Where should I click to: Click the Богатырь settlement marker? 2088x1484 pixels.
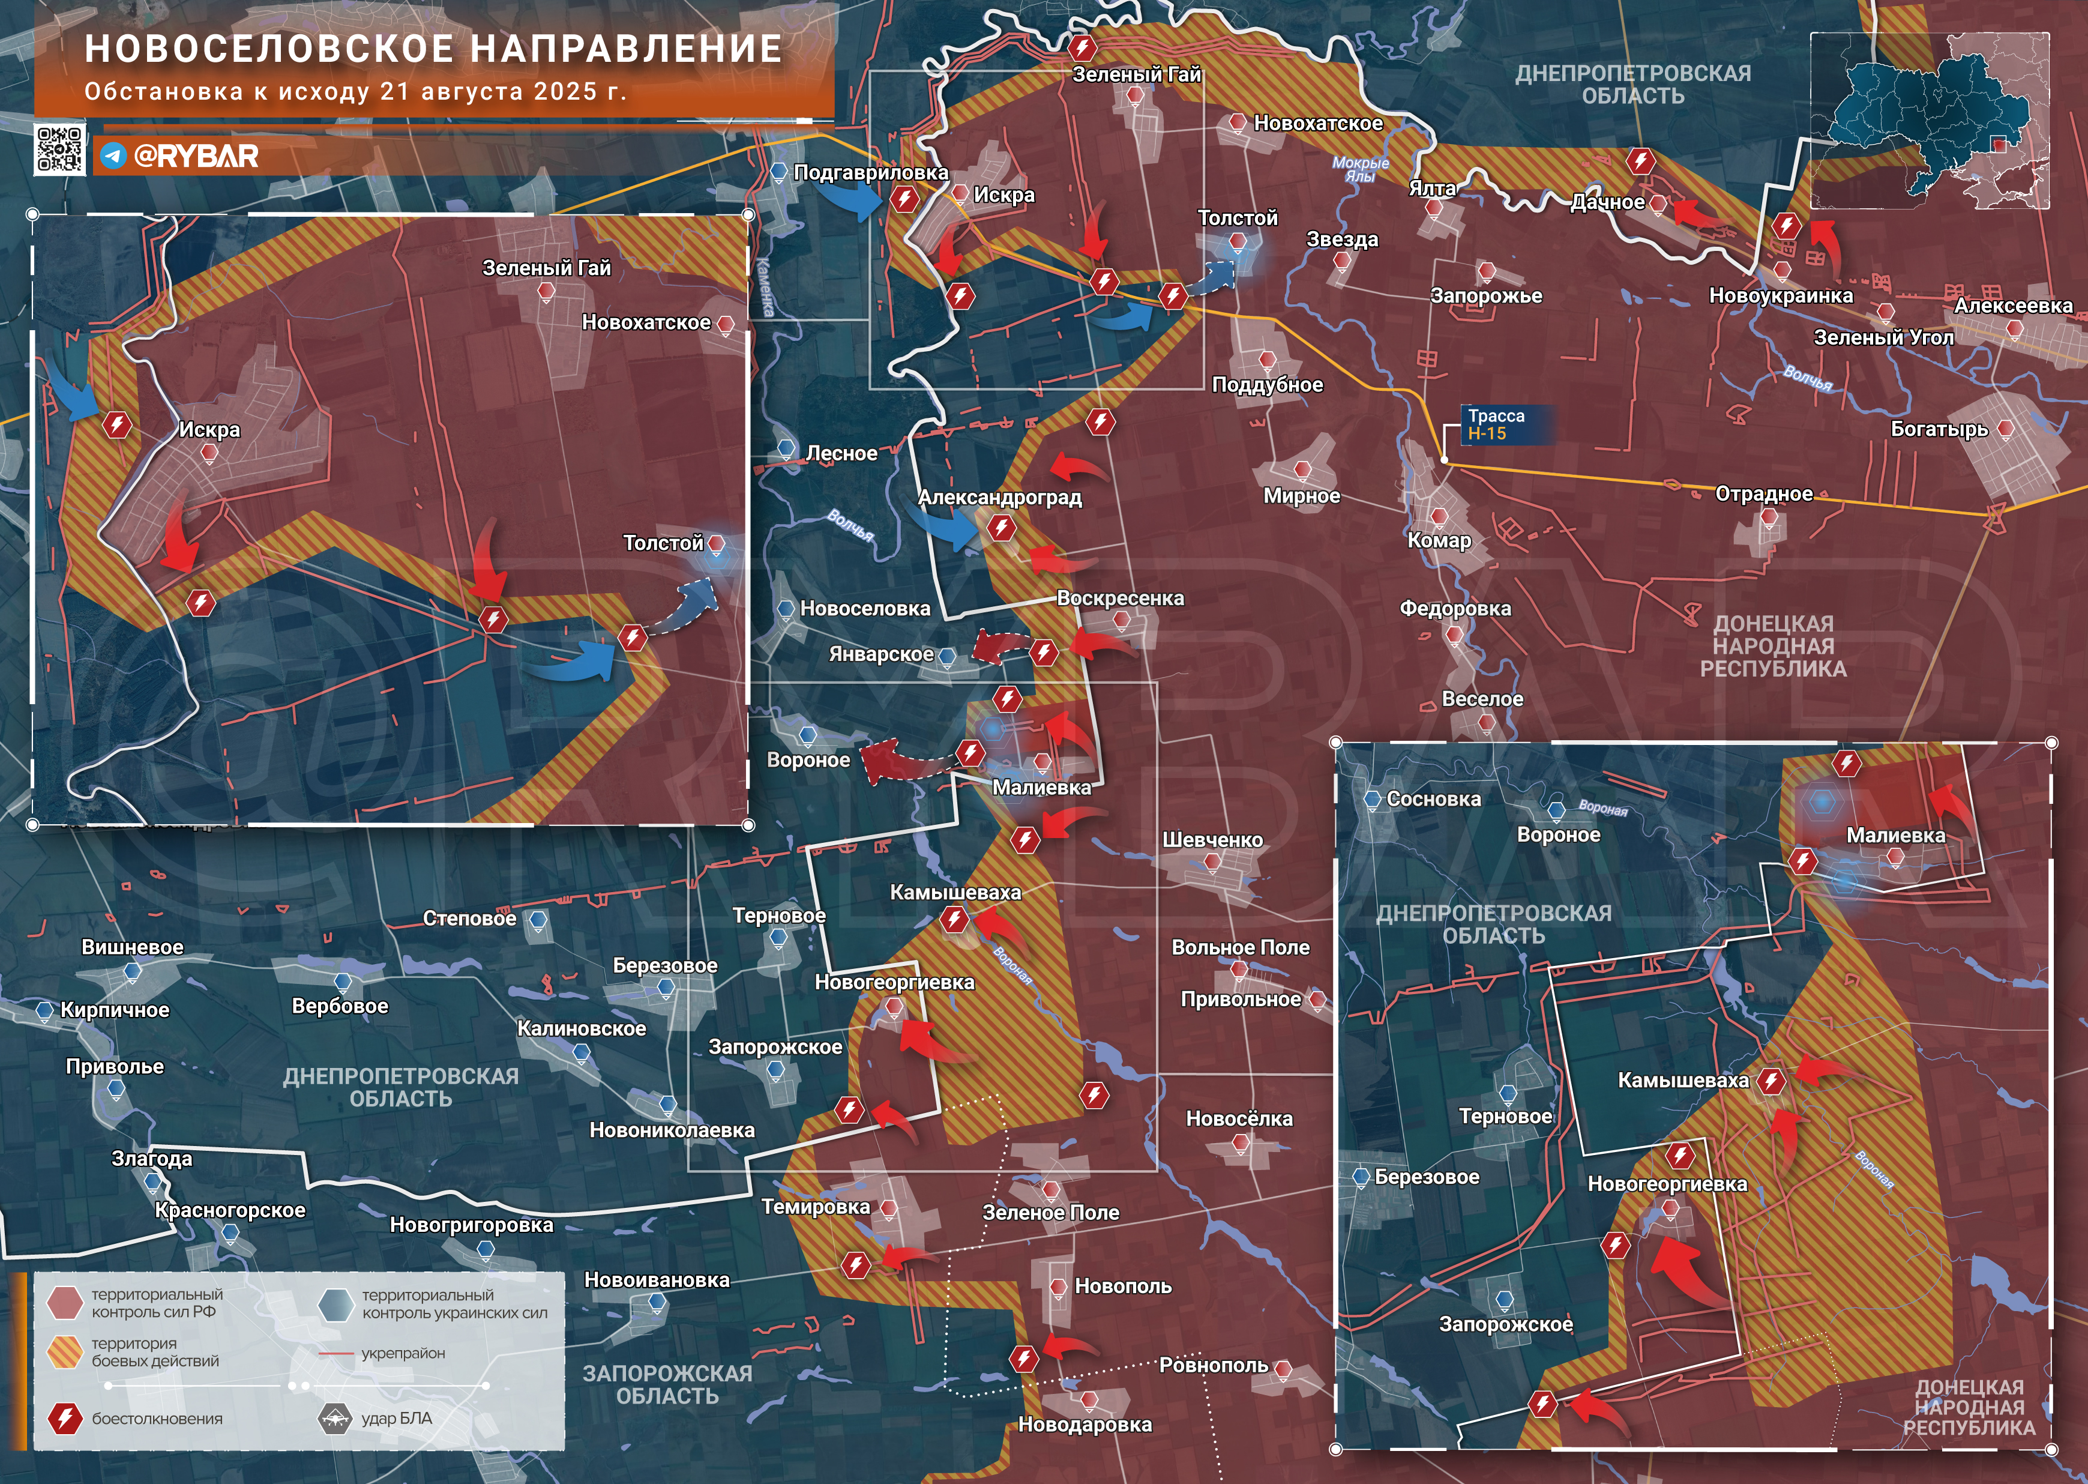(2006, 429)
